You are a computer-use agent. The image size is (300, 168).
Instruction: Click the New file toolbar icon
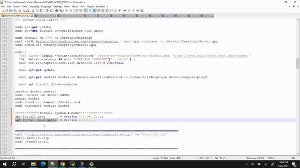(x=3, y=10)
